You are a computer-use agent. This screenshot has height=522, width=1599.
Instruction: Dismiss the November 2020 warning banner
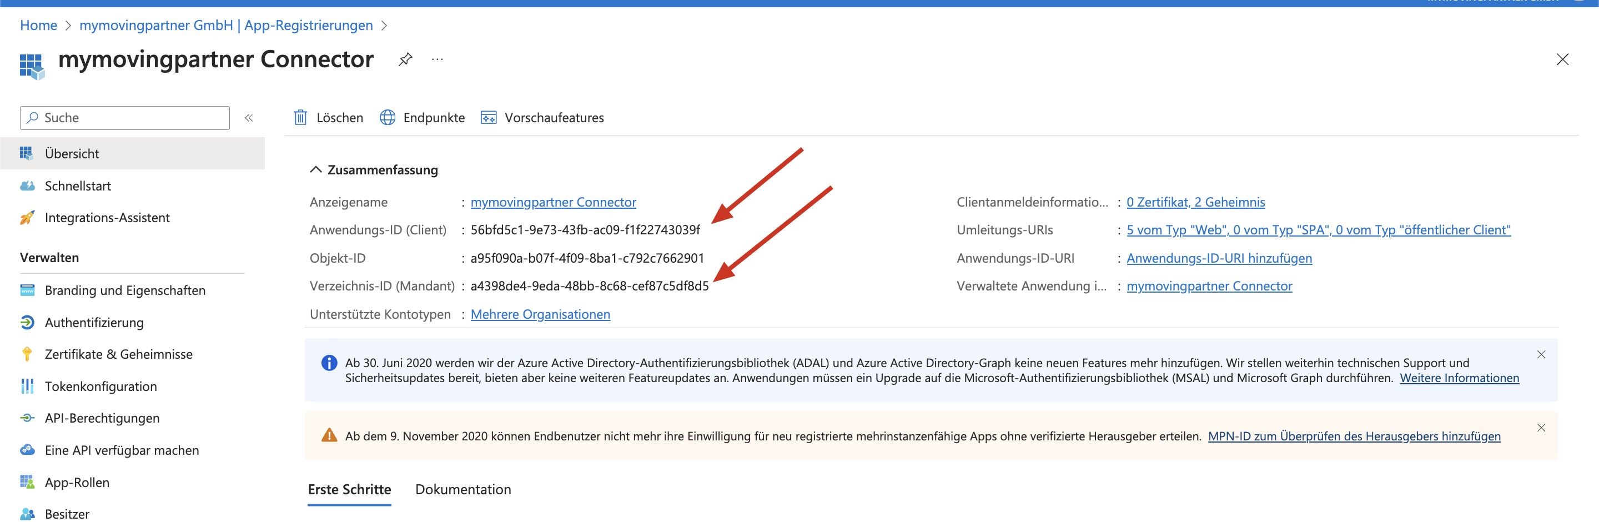[x=1541, y=428]
